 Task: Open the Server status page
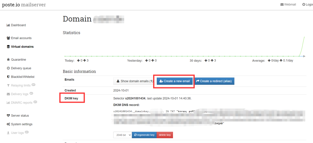coord(18,116)
